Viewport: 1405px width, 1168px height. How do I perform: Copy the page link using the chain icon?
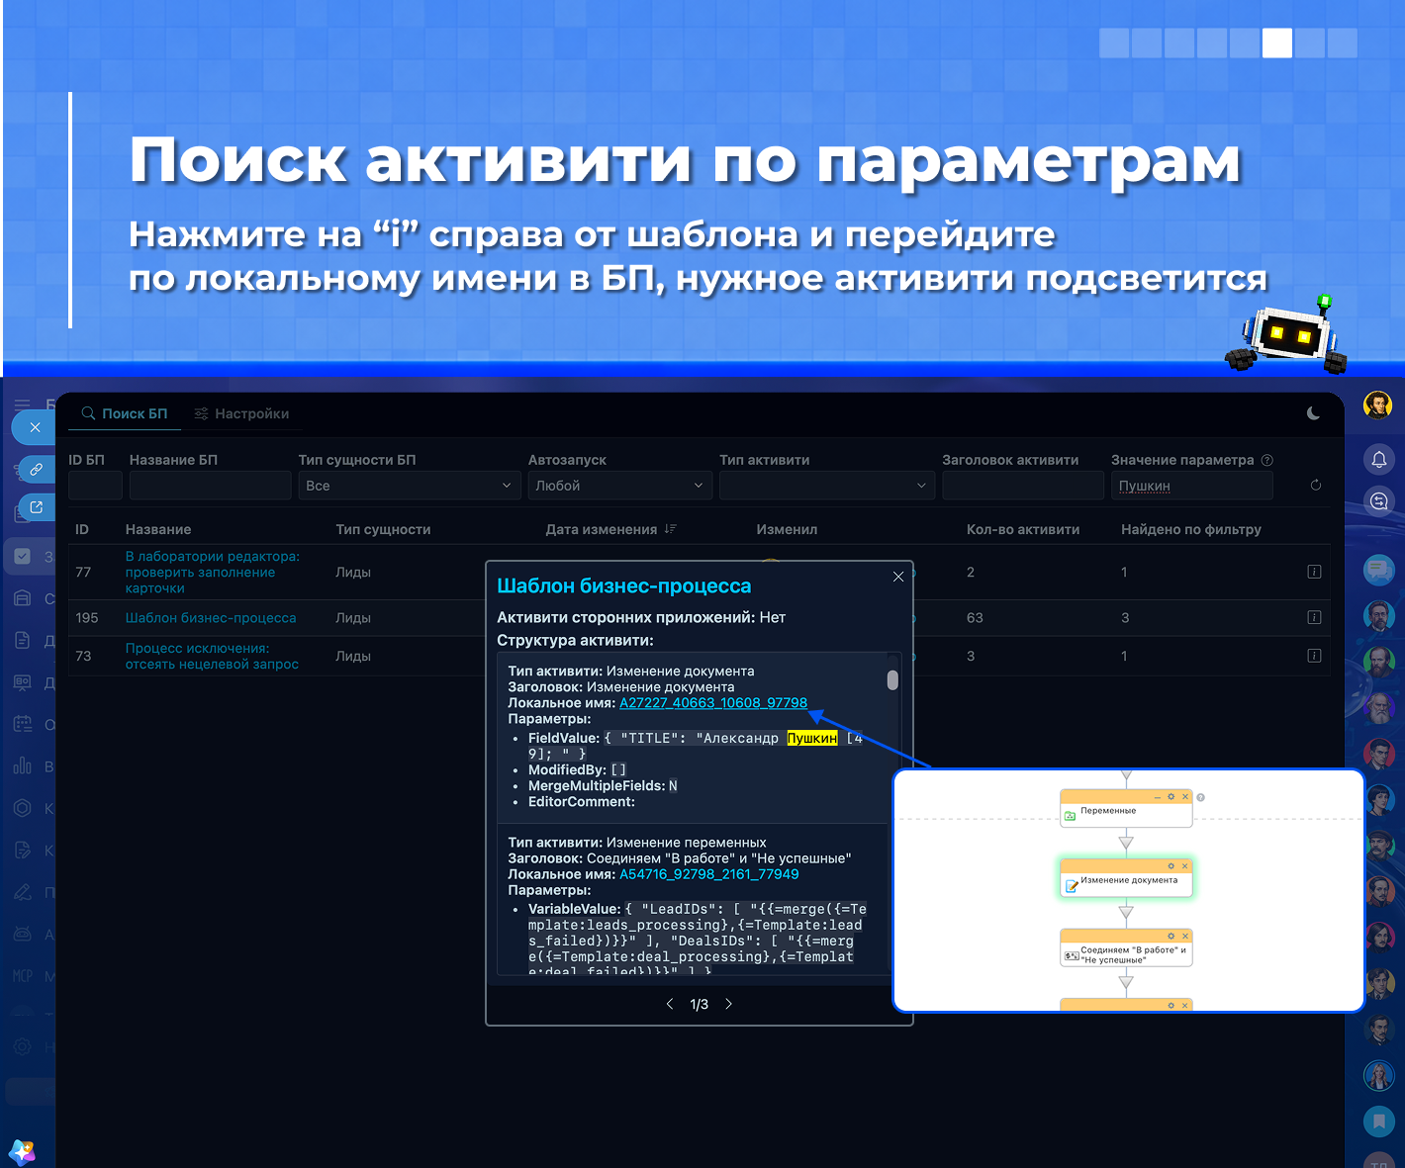[36, 469]
